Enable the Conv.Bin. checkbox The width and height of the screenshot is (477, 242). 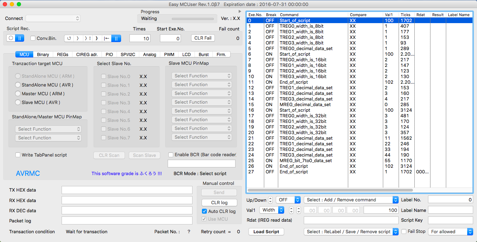coord(33,38)
